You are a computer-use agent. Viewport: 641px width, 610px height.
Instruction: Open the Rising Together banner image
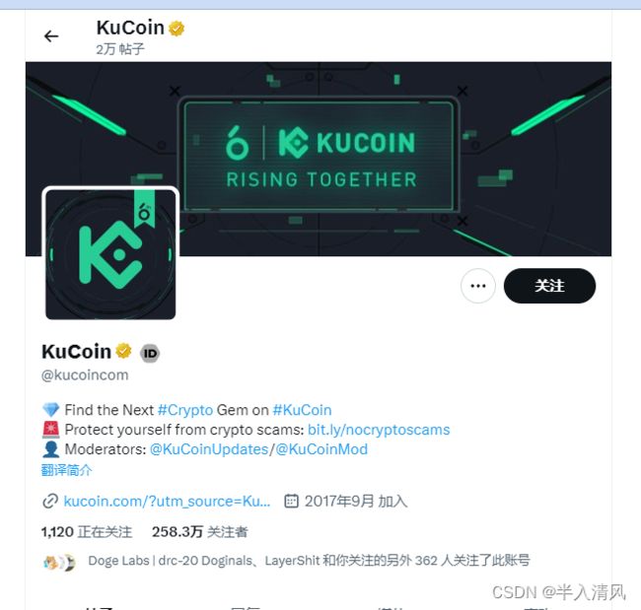pos(319,159)
